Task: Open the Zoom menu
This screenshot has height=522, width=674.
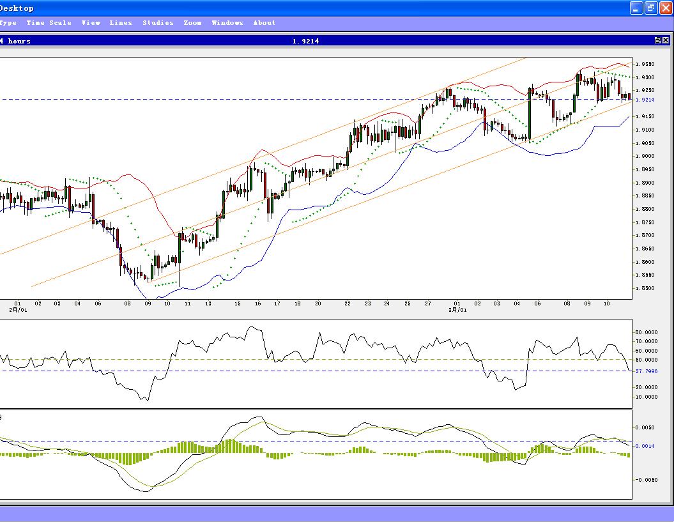Action: pyautogui.click(x=192, y=23)
